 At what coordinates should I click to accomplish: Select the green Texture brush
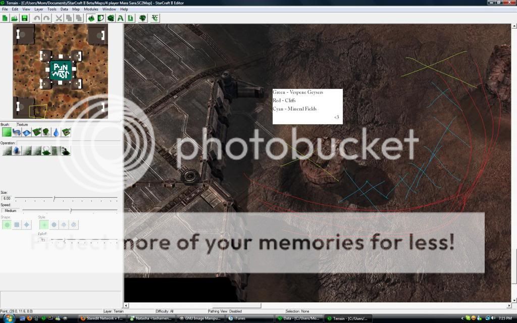[7, 133]
